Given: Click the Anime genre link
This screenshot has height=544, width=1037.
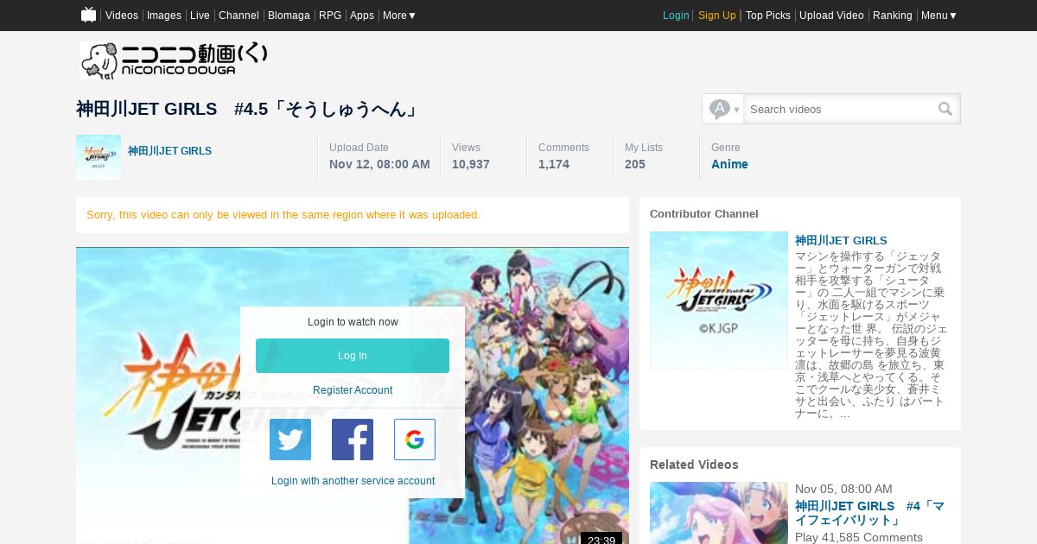Looking at the screenshot, I should [729, 164].
